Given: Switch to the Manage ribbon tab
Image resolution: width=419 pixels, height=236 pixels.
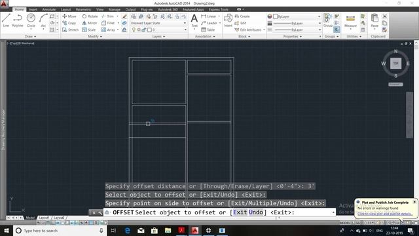Looking at the screenshot, I should (115, 9).
